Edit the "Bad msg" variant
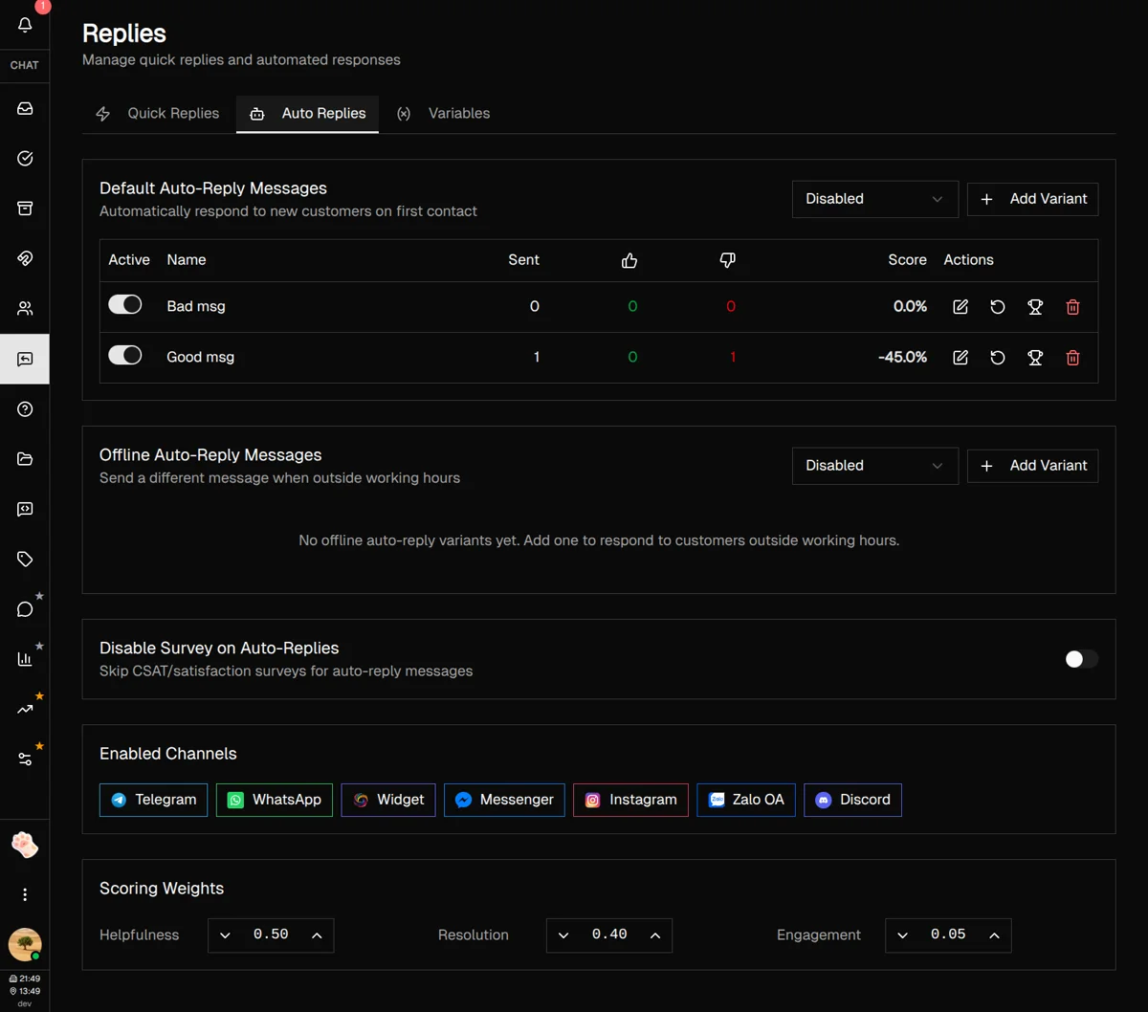Viewport: 1148px width, 1012px height. 960,307
